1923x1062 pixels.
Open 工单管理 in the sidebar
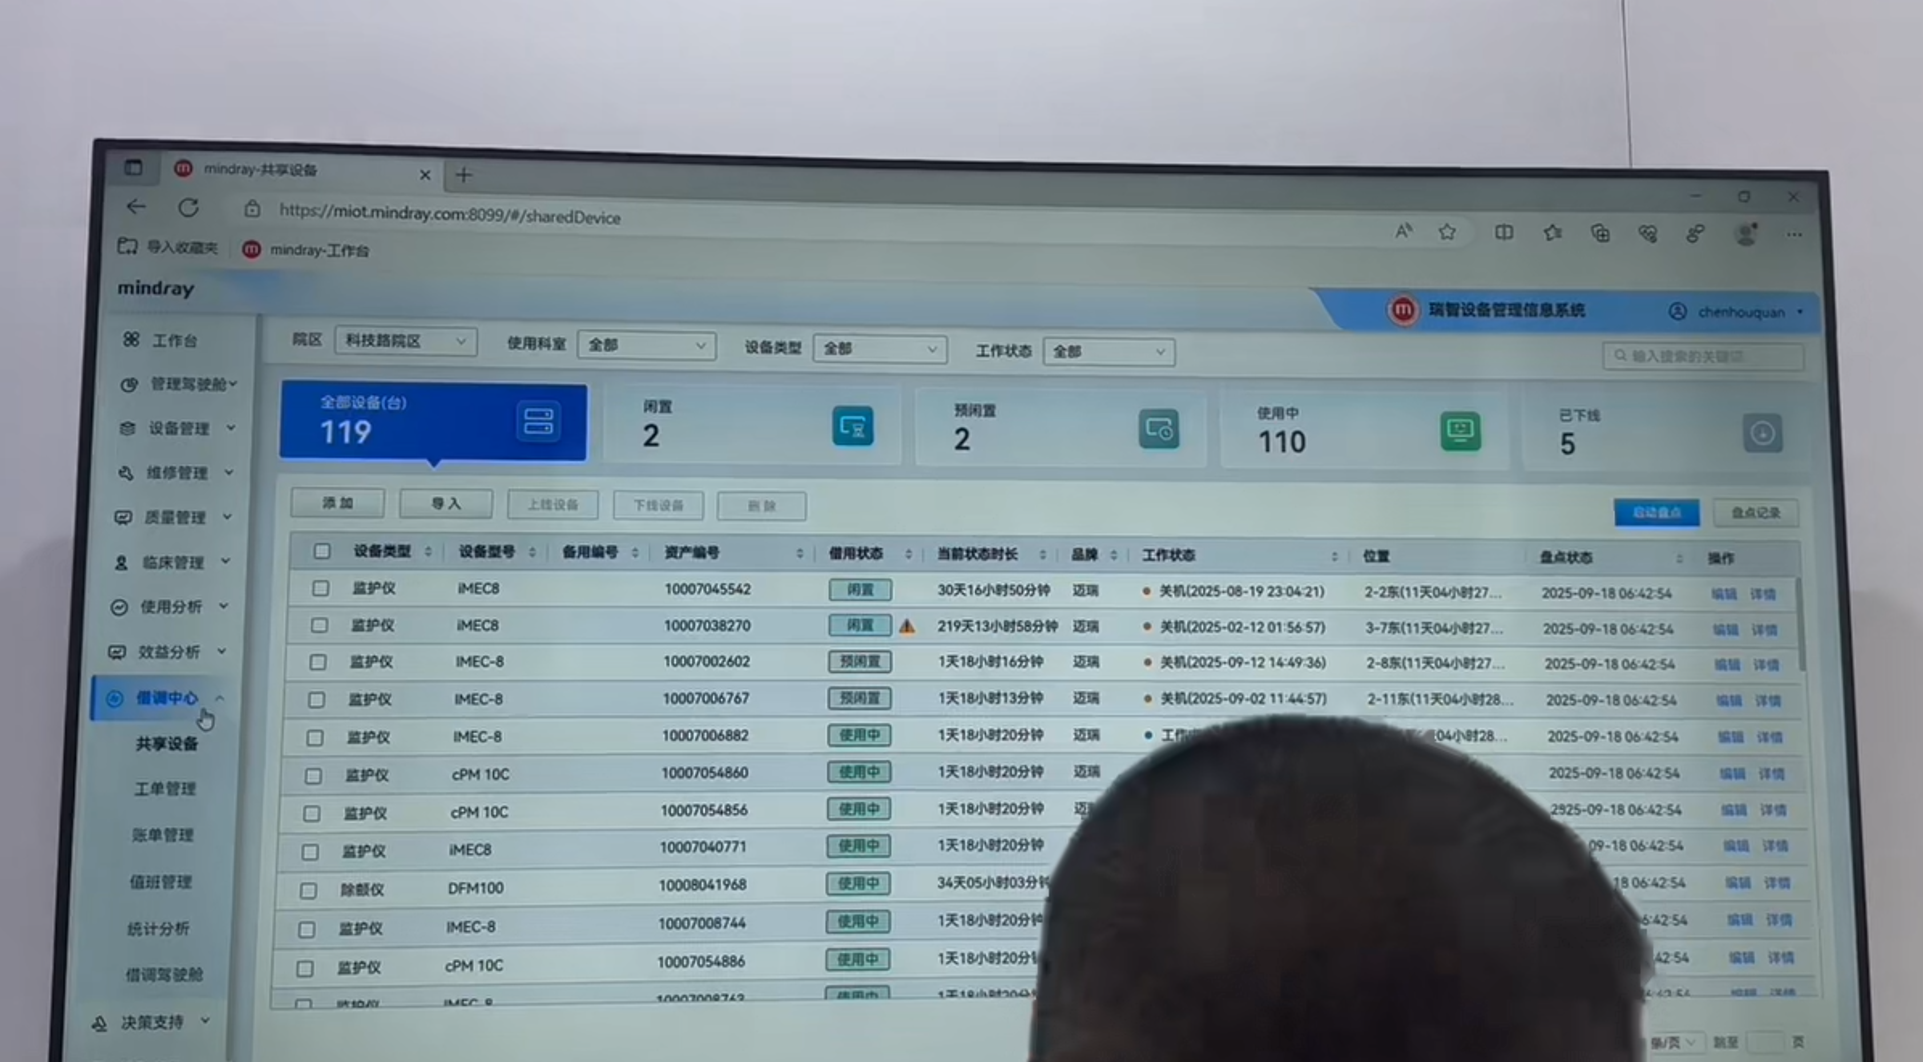164,789
